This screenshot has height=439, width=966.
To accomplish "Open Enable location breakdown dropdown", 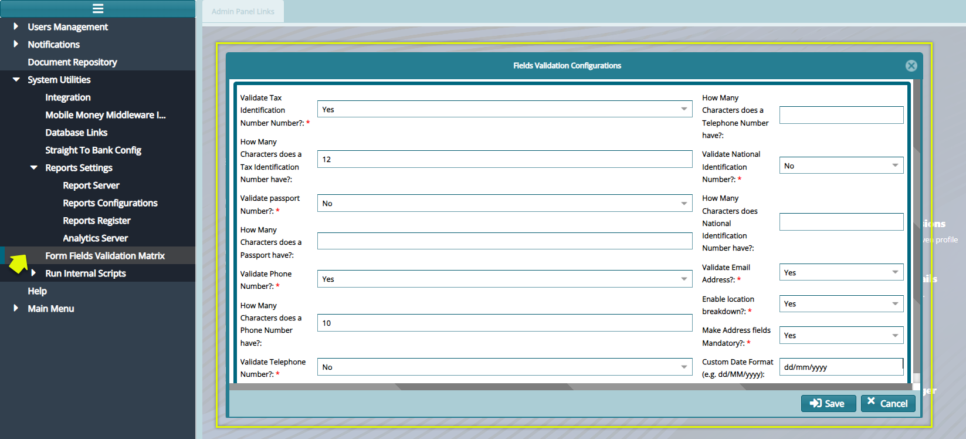I will coord(842,303).
